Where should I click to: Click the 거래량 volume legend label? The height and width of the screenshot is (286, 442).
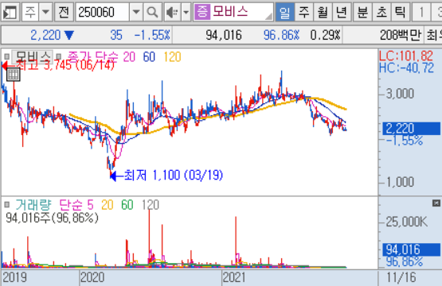(33, 205)
